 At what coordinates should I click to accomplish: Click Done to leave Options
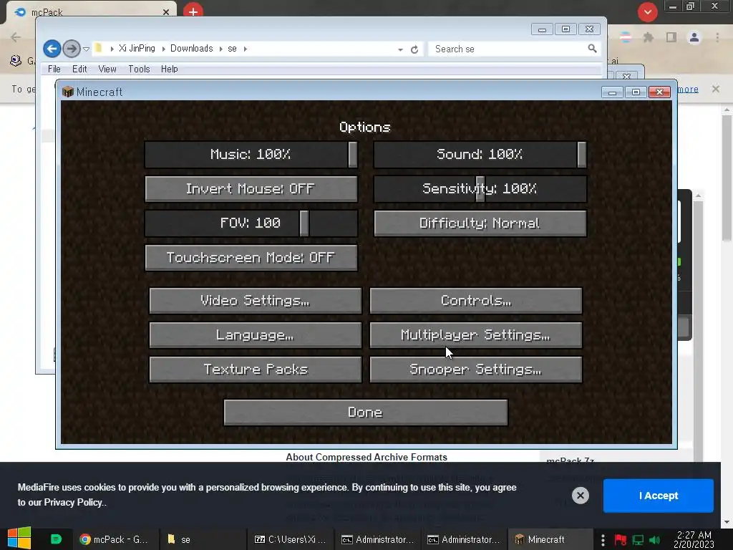366,412
